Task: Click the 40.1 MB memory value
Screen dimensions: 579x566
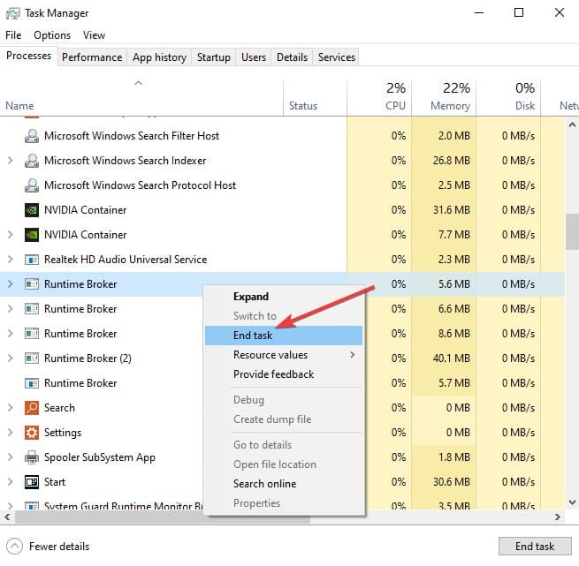Action: pos(452,358)
